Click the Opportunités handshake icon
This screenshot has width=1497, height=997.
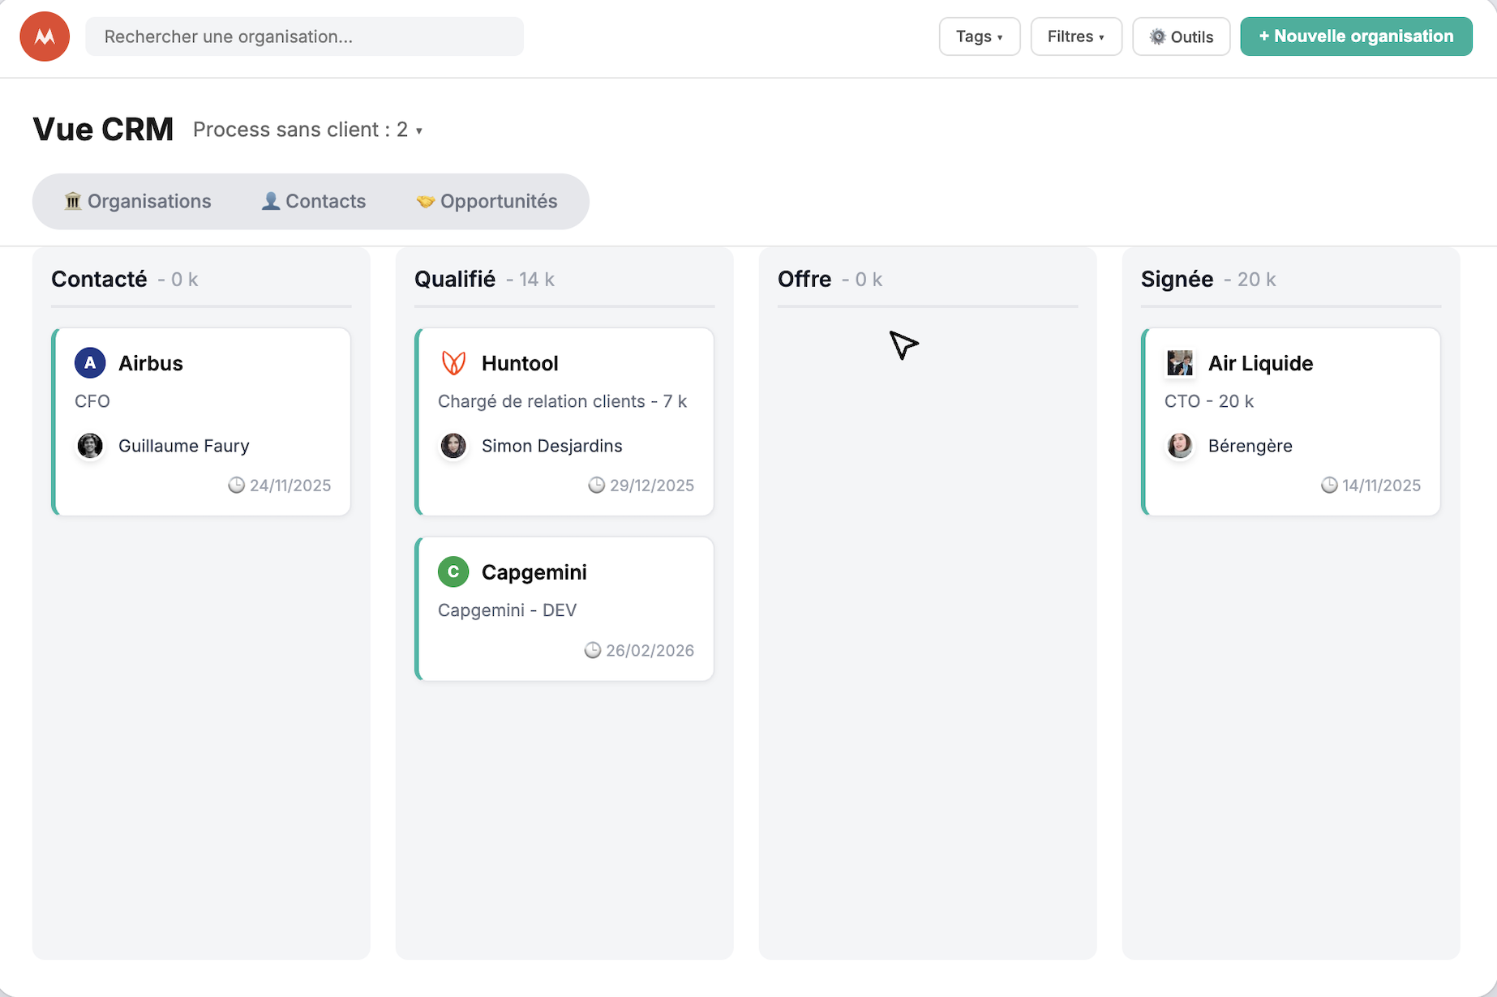pyautogui.click(x=425, y=201)
